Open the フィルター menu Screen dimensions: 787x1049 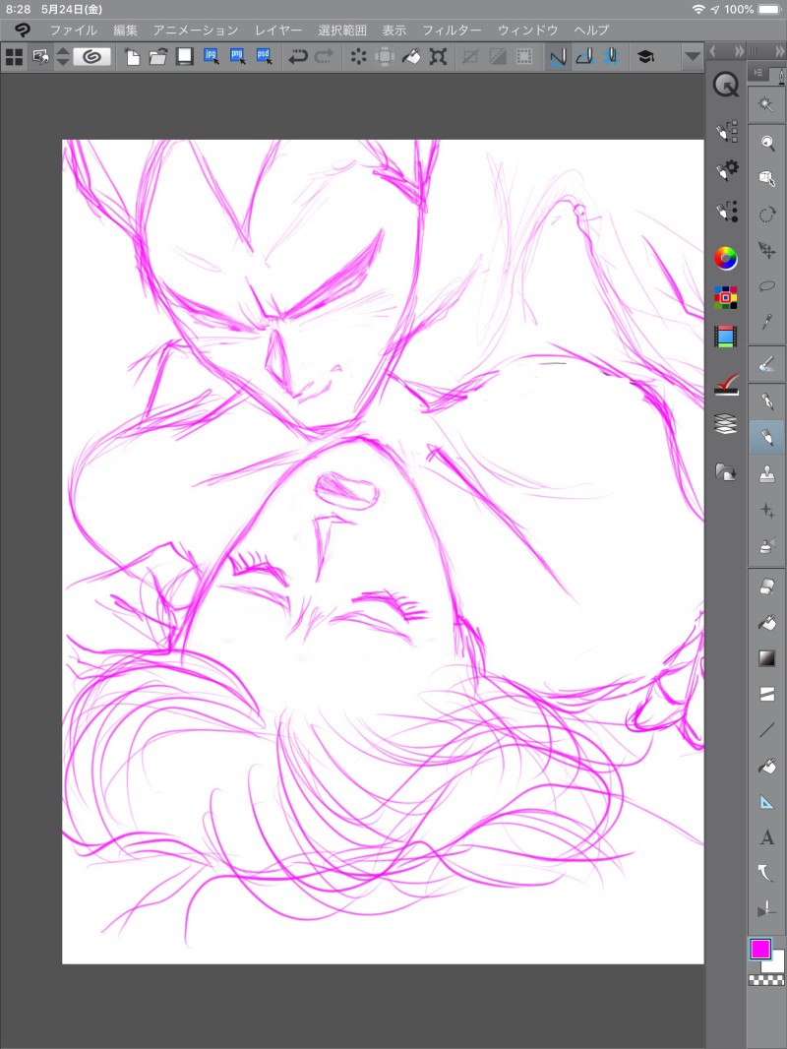click(452, 31)
